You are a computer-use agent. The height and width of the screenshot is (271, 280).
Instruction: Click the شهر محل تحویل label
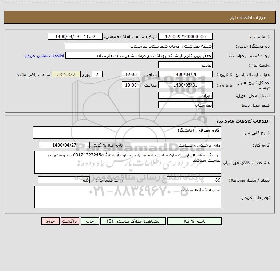coord(254,105)
